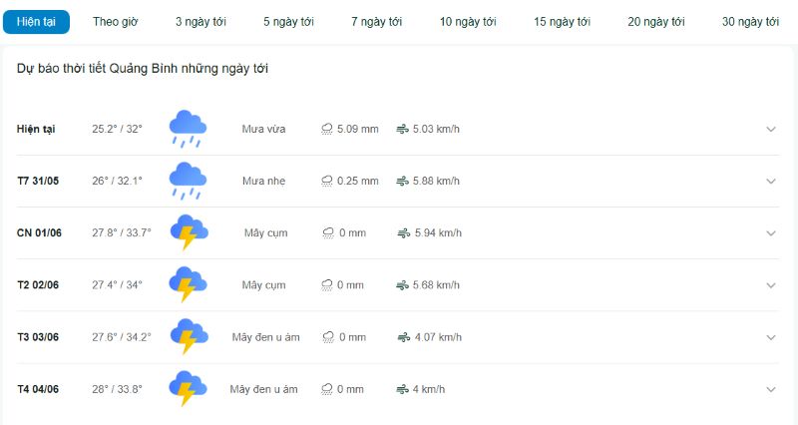Expand the Hiện tại forecast row
Screen dimensions: 798x425
click(x=771, y=130)
